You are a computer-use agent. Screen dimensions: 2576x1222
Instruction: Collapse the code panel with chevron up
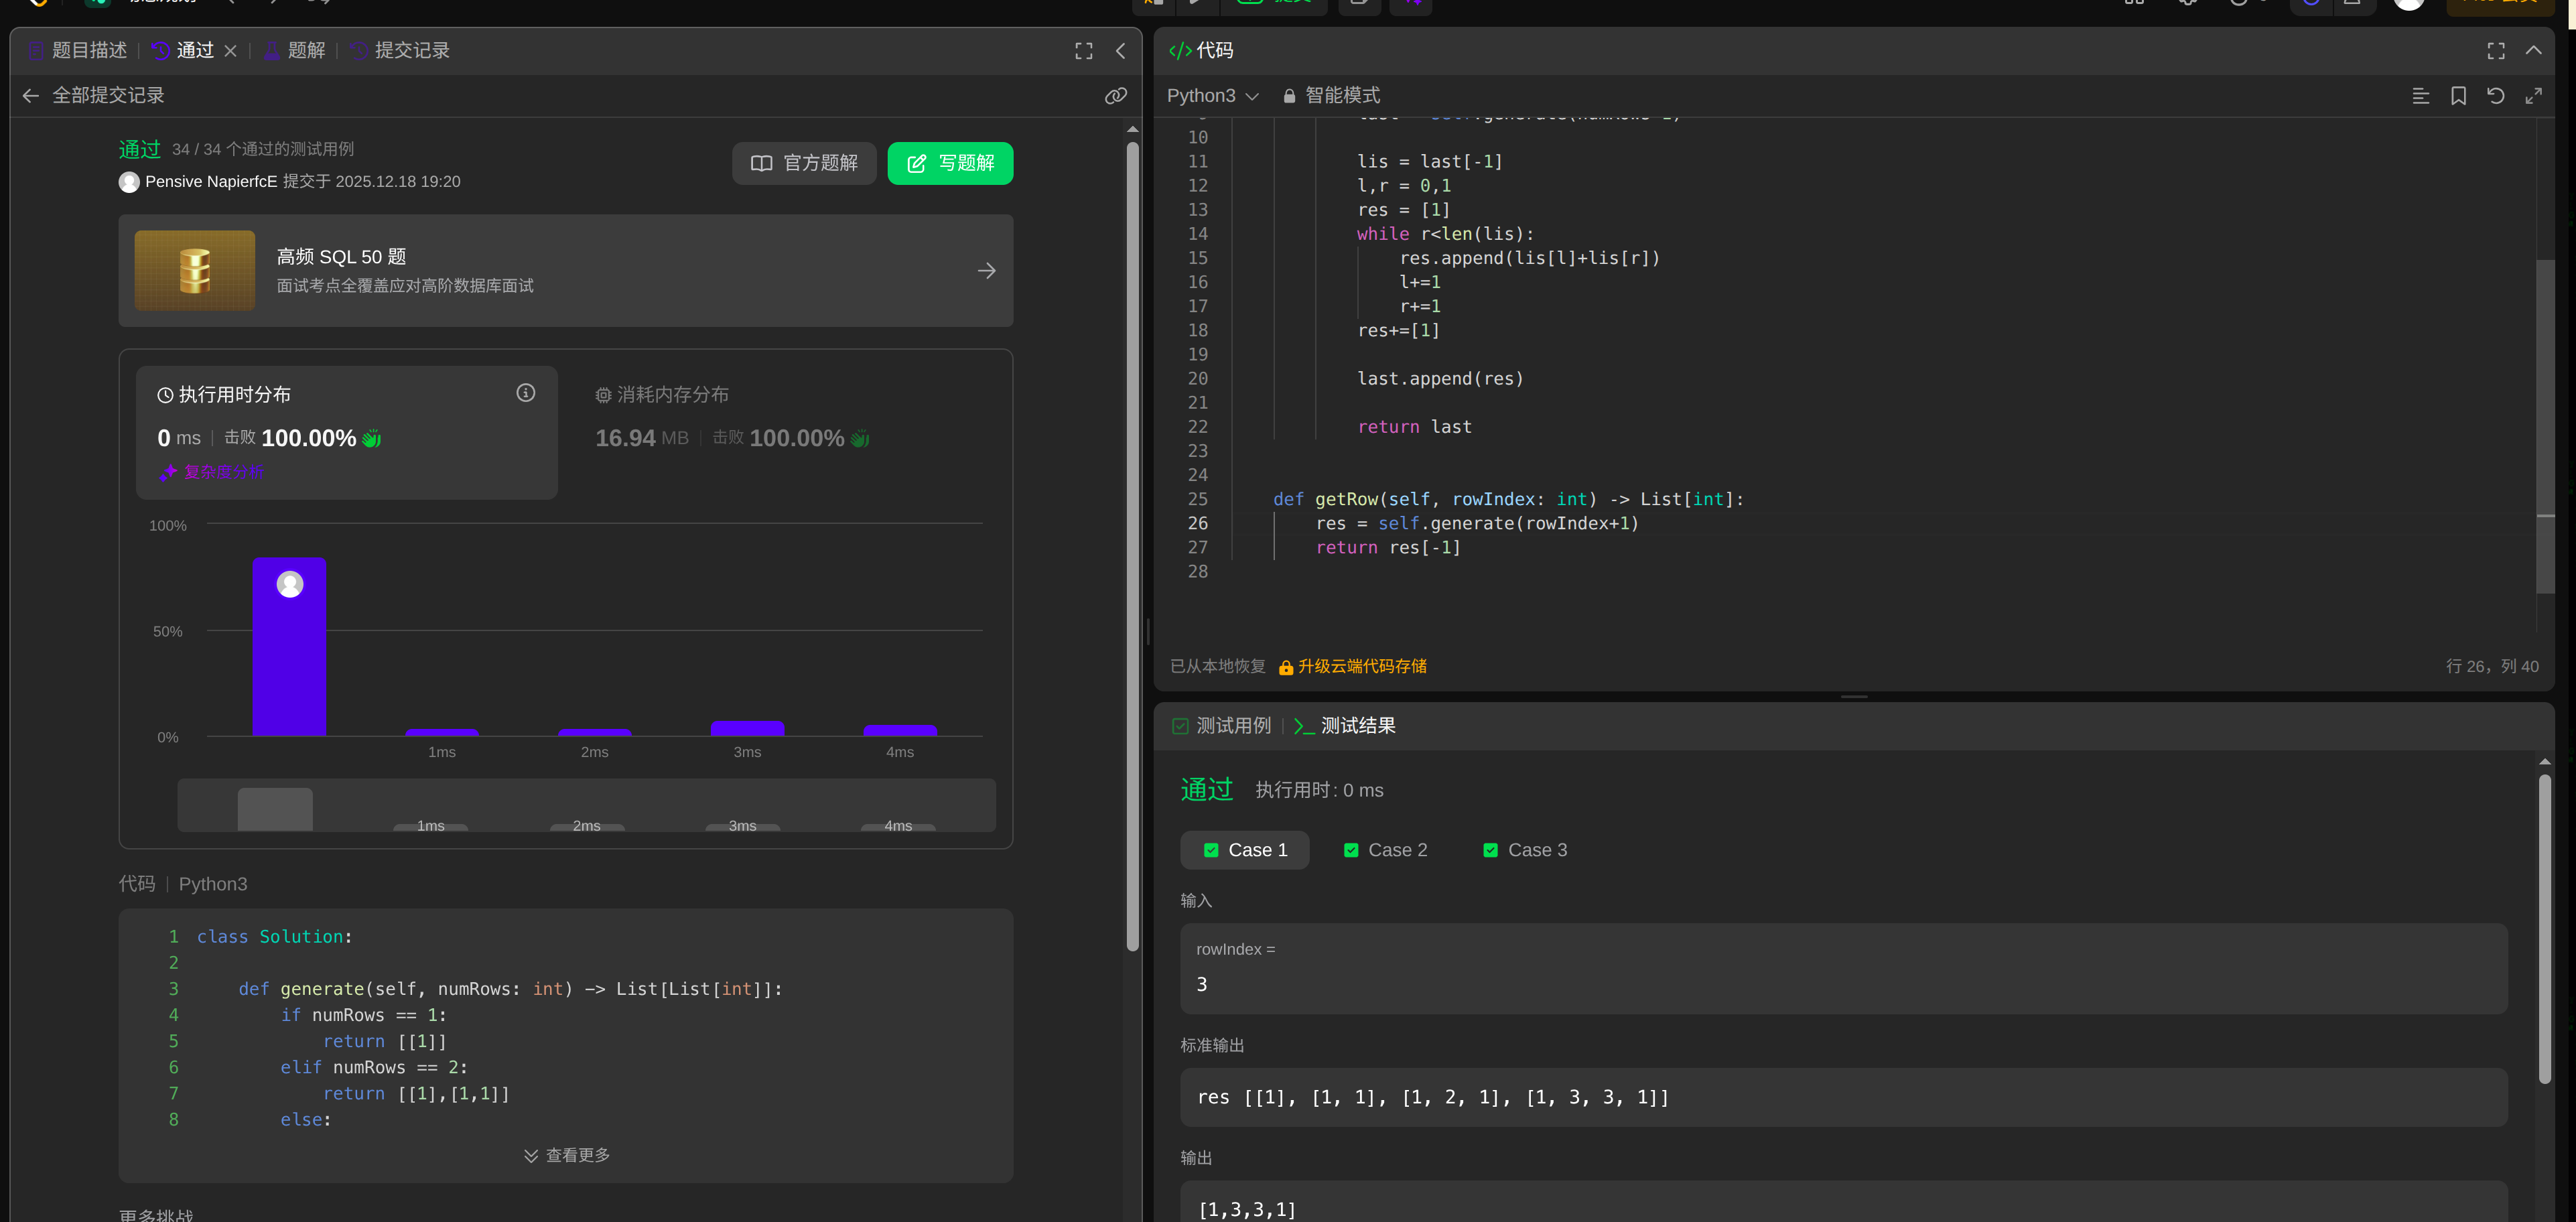2533,50
